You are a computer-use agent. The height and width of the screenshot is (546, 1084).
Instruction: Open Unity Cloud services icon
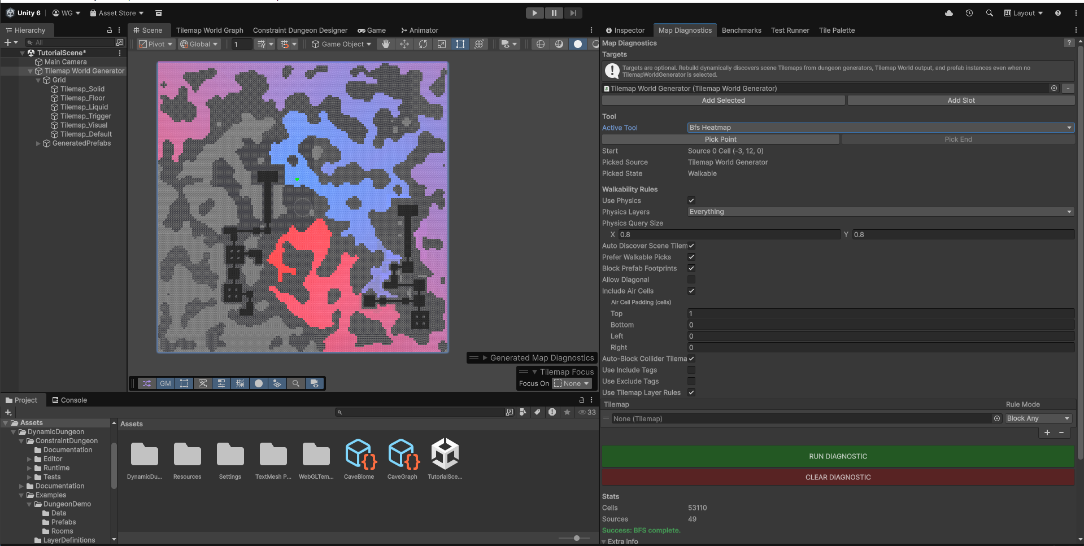point(949,13)
